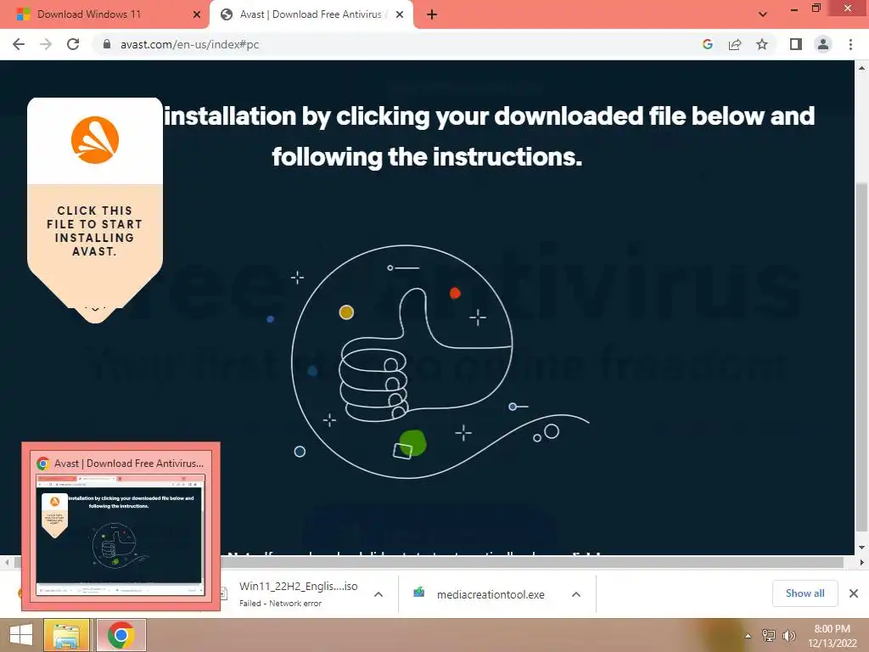Open the Chrome side panel
The width and height of the screenshot is (869, 652).
(x=796, y=44)
